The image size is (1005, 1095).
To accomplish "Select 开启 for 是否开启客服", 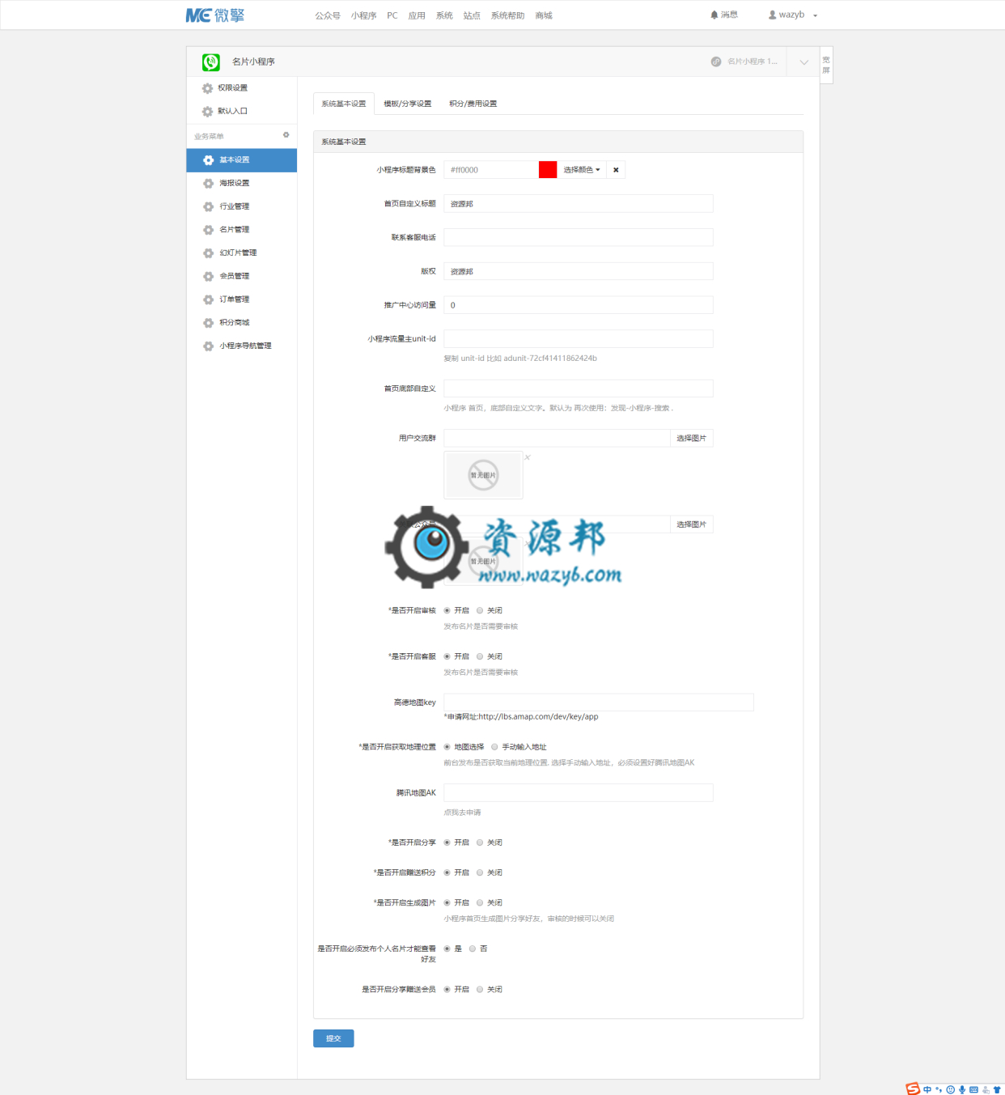I will [447, 657].
